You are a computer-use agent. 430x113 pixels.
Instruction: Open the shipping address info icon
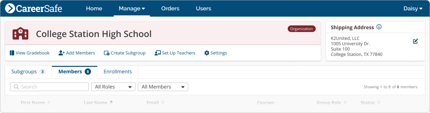coord(379,27)
